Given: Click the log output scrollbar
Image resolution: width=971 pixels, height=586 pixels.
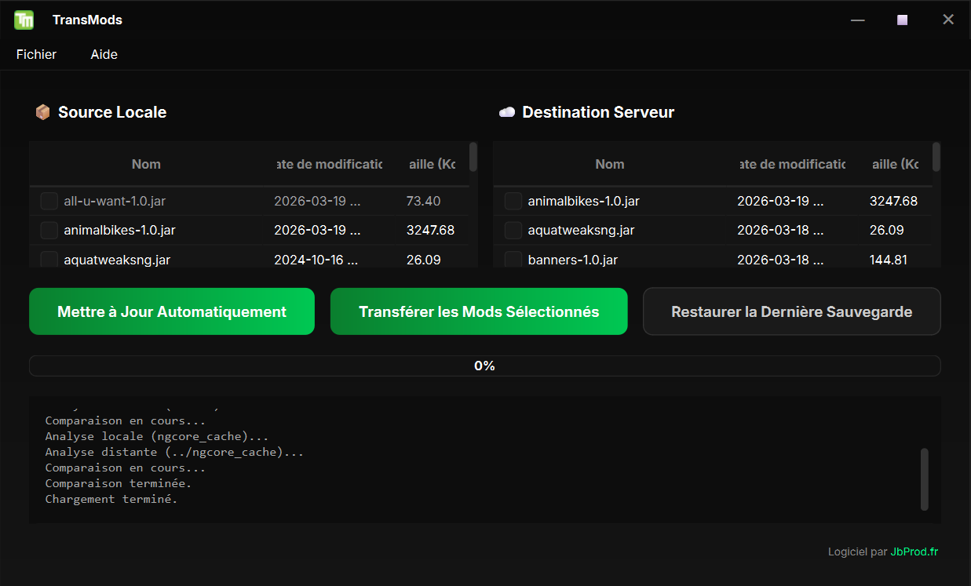Looking at the screenshot, I should (924, 479).
